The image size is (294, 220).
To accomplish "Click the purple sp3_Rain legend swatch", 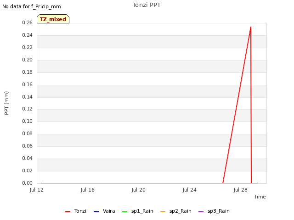I will [201, 212].
